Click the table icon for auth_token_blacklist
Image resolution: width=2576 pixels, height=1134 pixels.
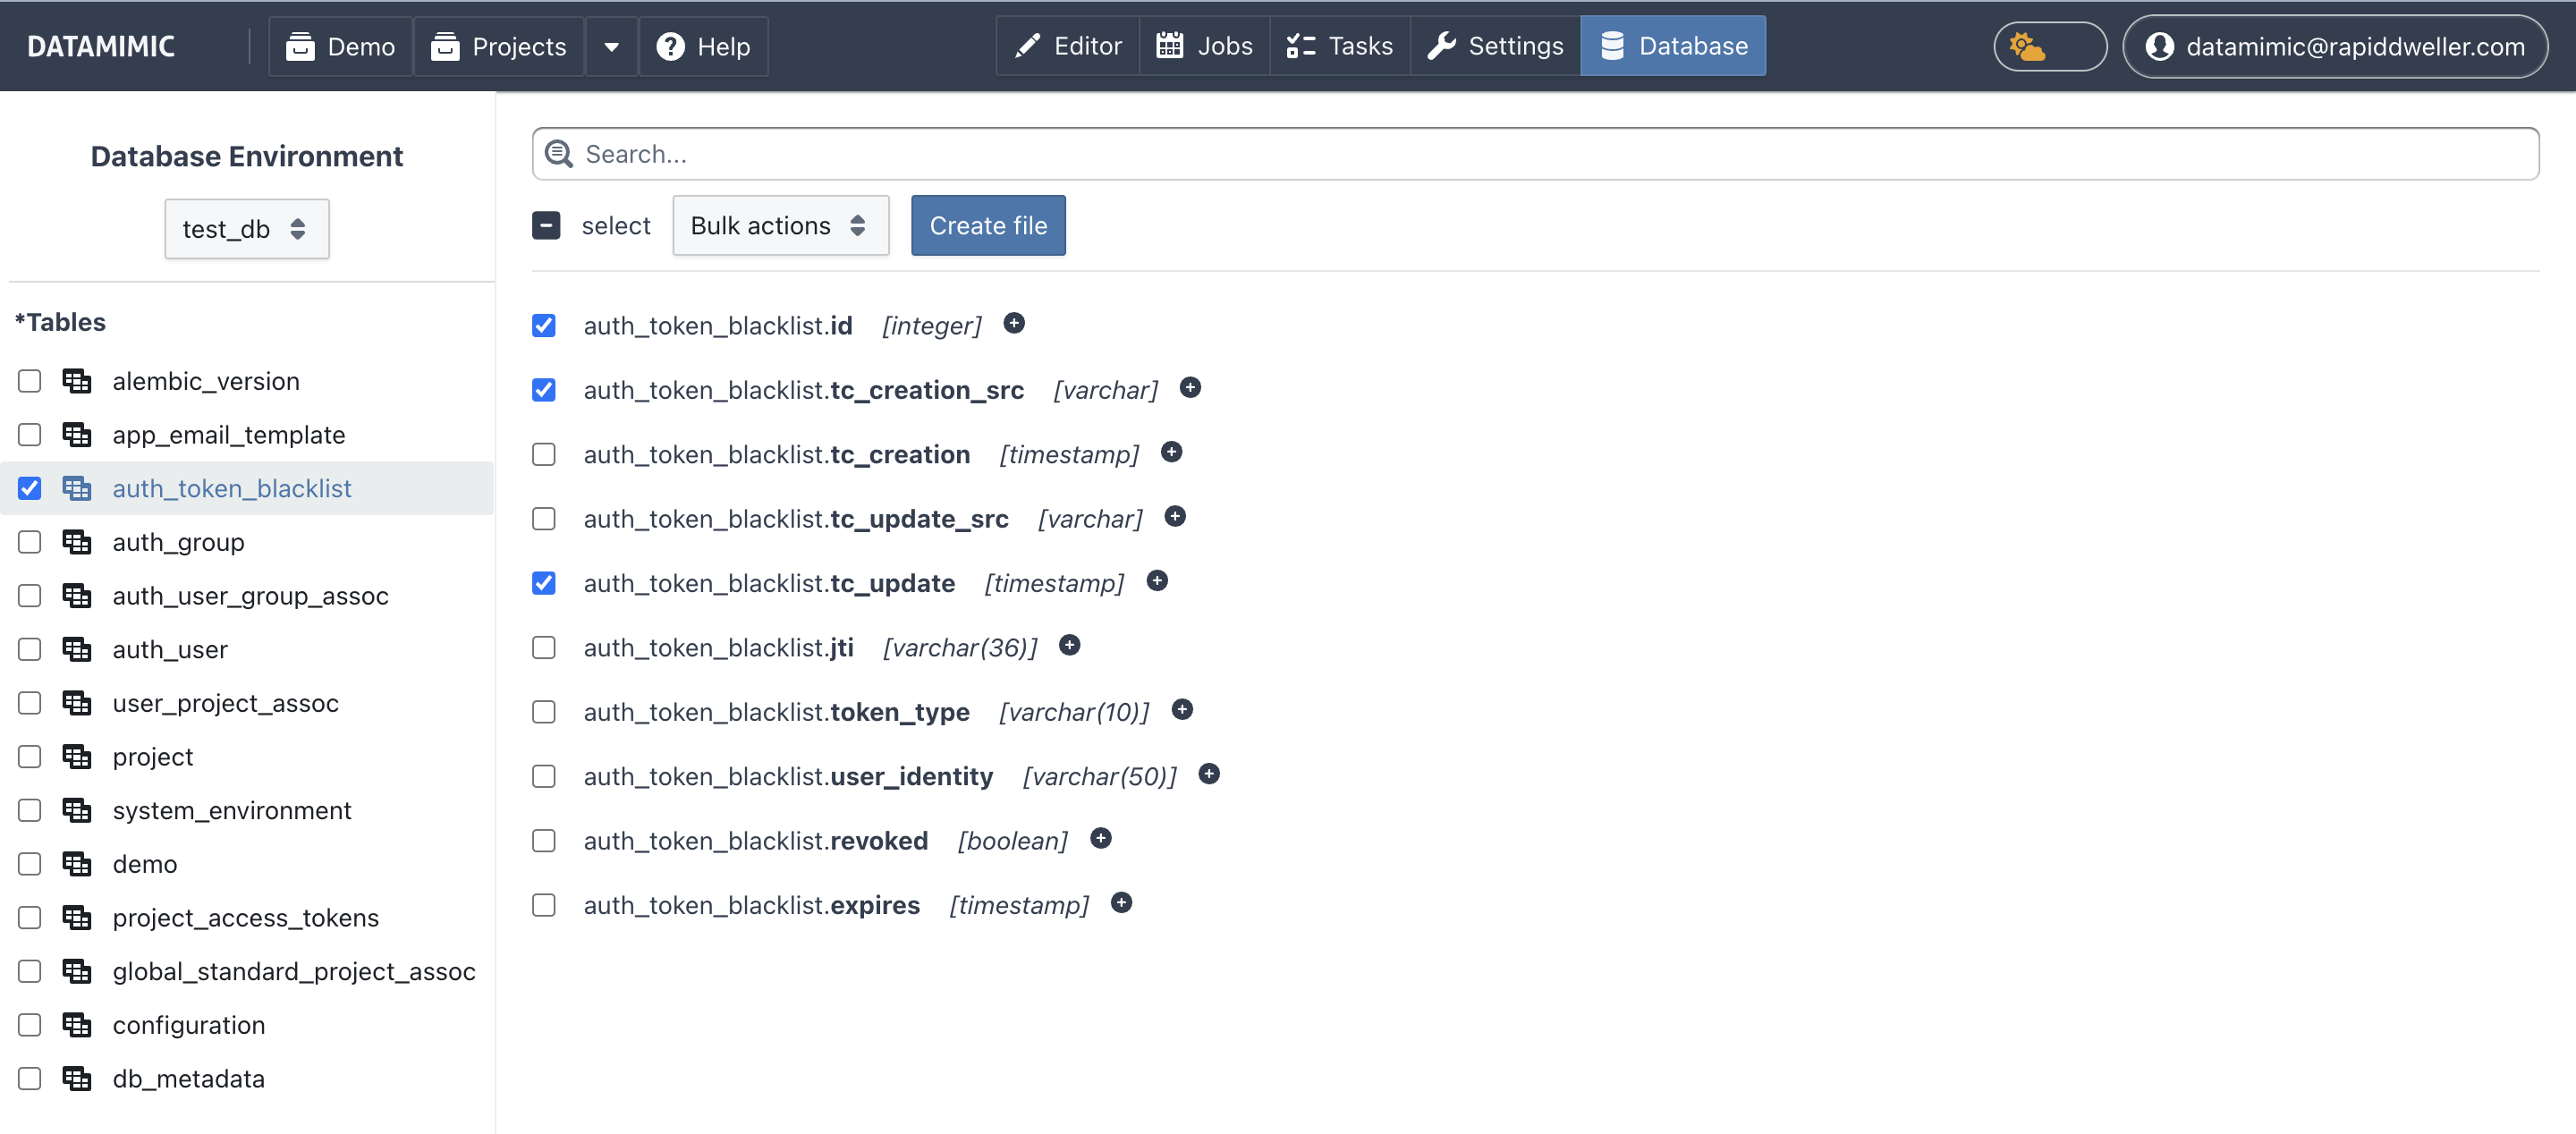(77, 488)
